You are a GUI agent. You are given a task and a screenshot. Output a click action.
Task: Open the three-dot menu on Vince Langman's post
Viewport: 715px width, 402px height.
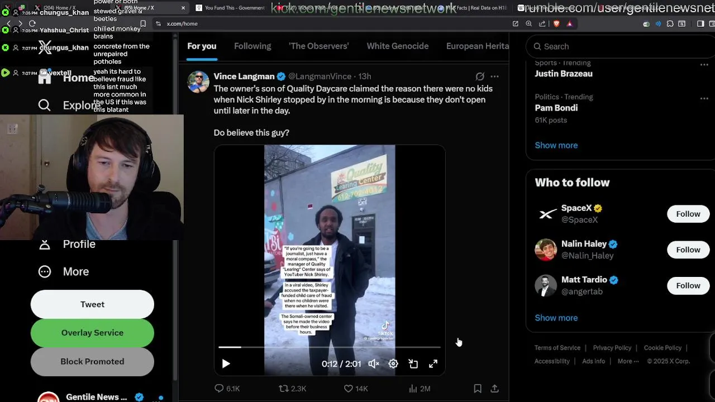494,76
